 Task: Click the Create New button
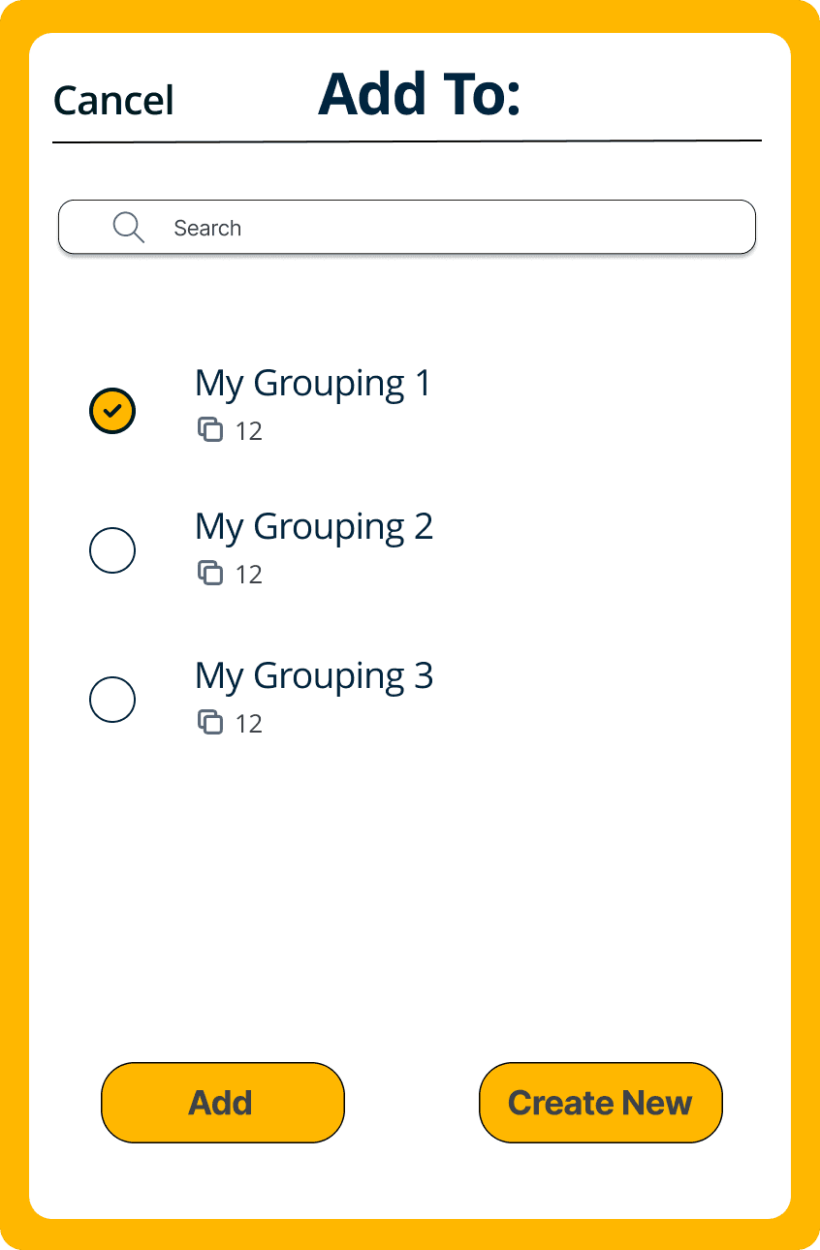click(601, 1103)
